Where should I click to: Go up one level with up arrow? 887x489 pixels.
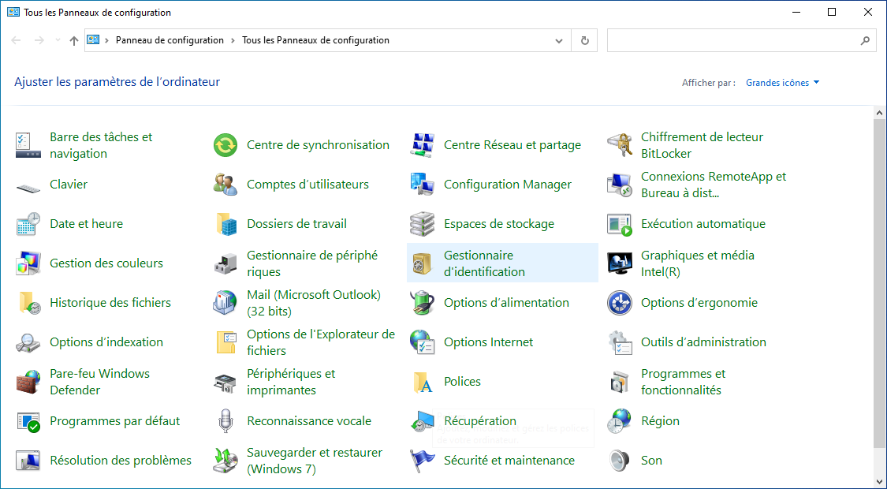[x=74, y=40]
